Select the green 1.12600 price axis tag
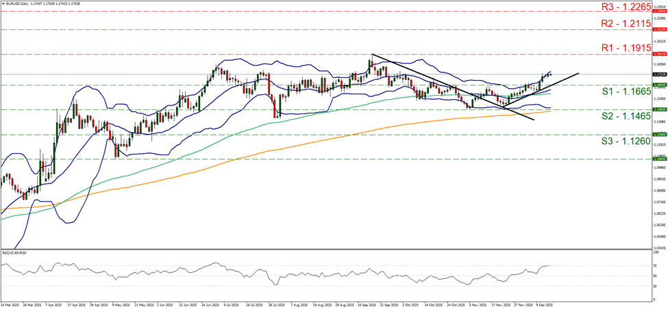Image resolution: width=668 pixels, height=309 pixels. click(x=658, y=135)
